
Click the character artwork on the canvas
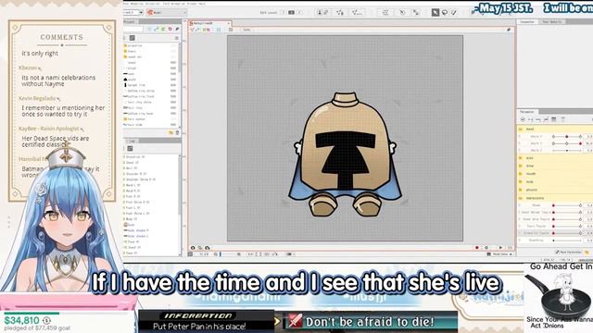click(x=345, y=154)
